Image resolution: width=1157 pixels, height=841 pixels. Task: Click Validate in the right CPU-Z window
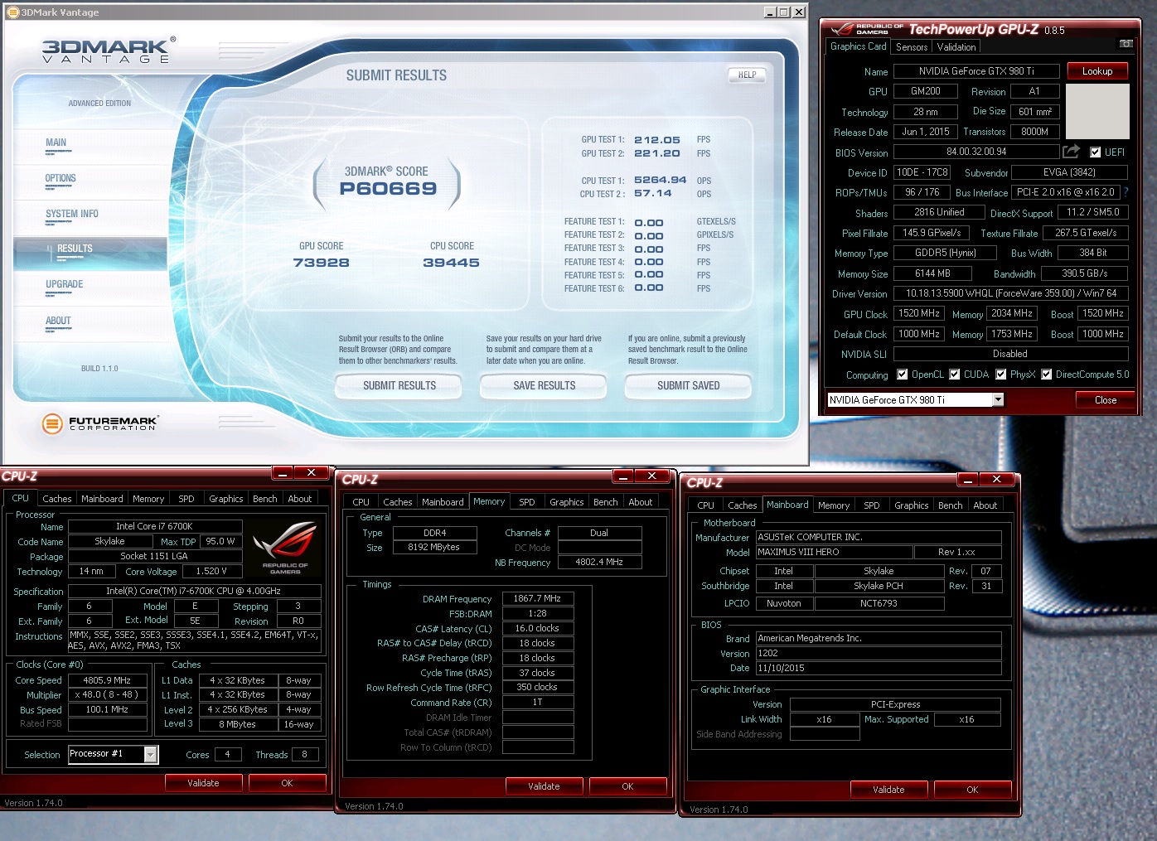pos(888,790)
